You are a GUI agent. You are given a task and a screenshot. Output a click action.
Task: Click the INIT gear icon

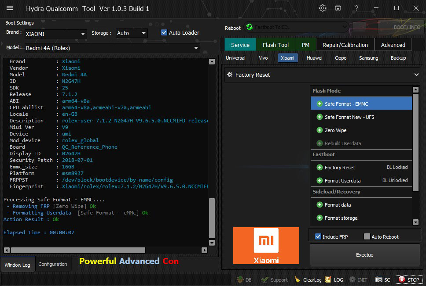click(x=353, y=279)
